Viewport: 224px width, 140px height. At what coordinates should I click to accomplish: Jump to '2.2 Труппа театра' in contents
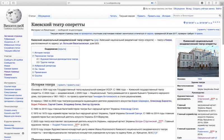(45, 62)
